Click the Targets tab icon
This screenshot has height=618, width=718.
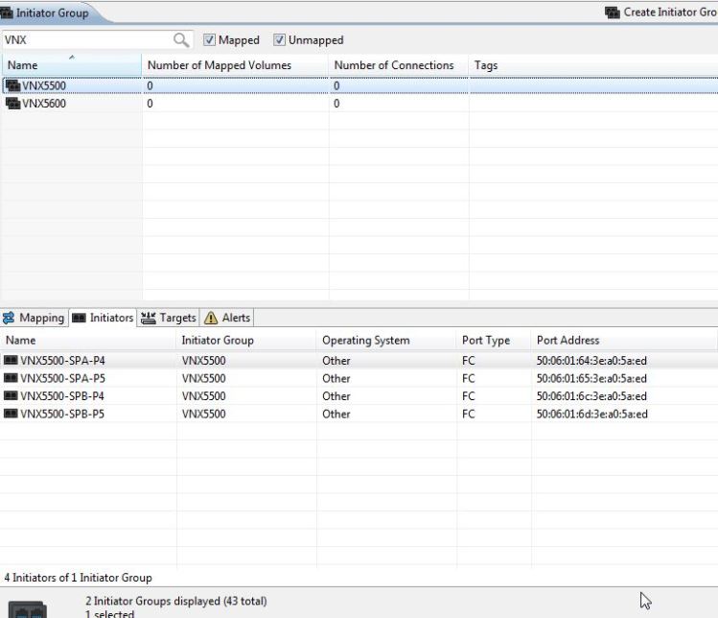pyautogui.click(x=149, y=318)
